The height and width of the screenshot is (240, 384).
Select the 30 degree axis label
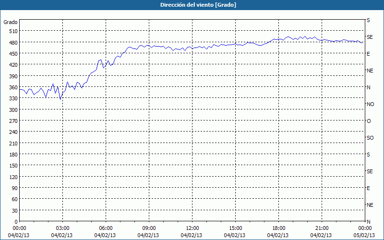tap(15, 211)
